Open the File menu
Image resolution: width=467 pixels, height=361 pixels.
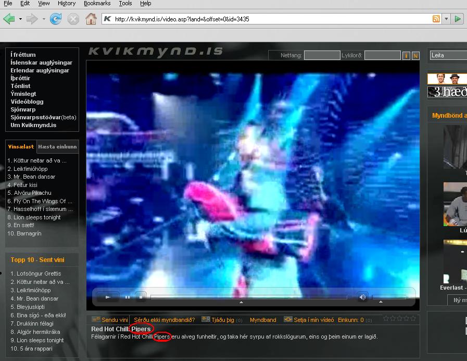[x=8, y=3]
